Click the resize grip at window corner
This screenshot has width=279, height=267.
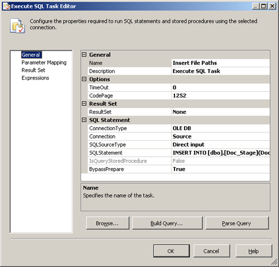point(274,262)
